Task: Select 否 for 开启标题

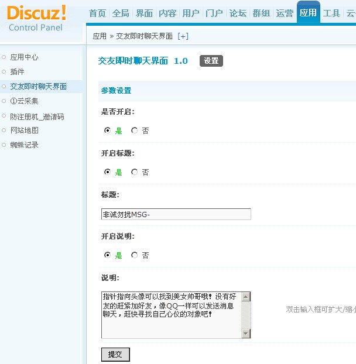Action: coord(135,172)
